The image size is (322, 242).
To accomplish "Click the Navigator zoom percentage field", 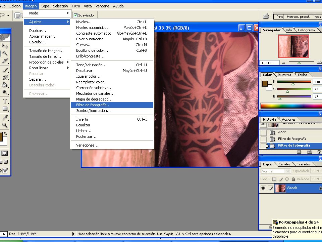I will click(x=269, y=63).
